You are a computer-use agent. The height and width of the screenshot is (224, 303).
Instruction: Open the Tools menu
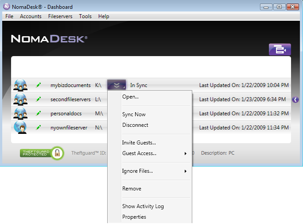click(85, 16)
